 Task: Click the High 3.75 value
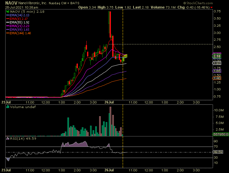(105, 7)
